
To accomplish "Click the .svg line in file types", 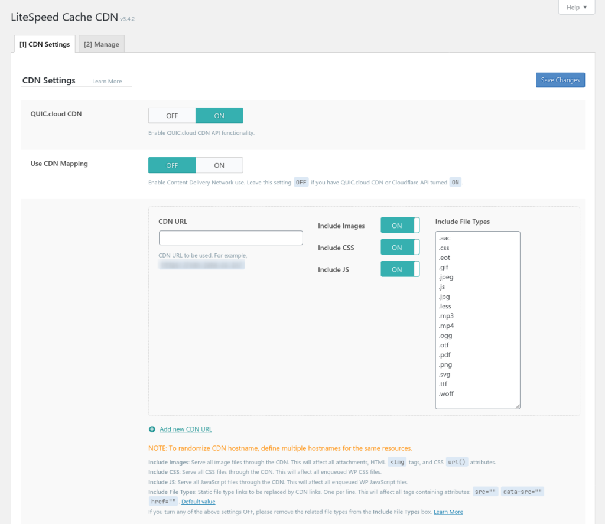I will pyautogui.click(x=444, y=375).
